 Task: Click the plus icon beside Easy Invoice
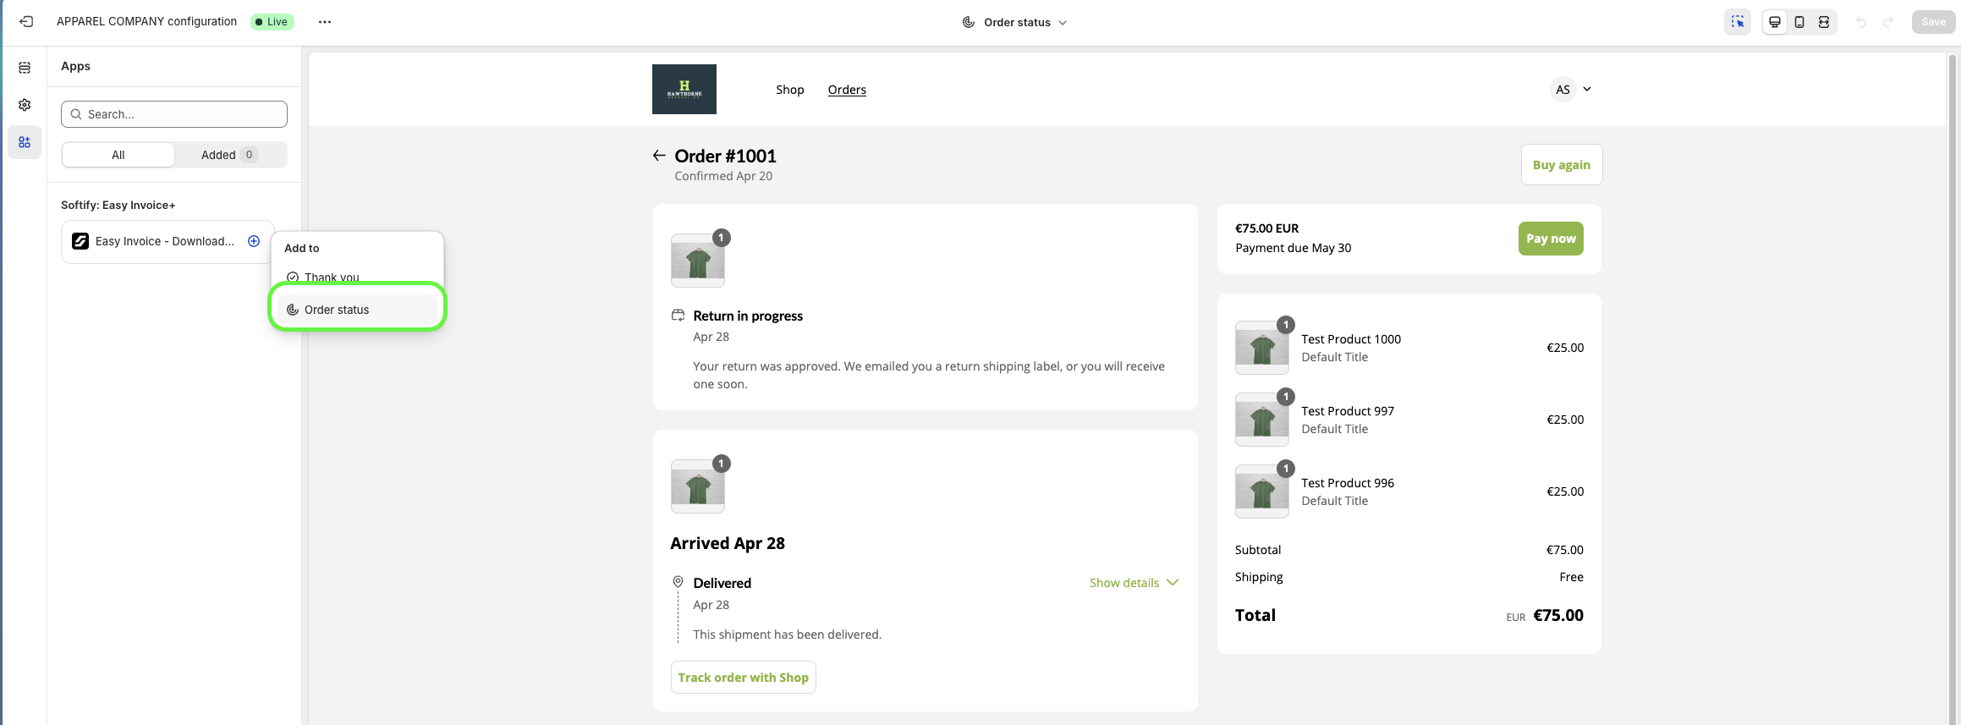tap(254, 241)
